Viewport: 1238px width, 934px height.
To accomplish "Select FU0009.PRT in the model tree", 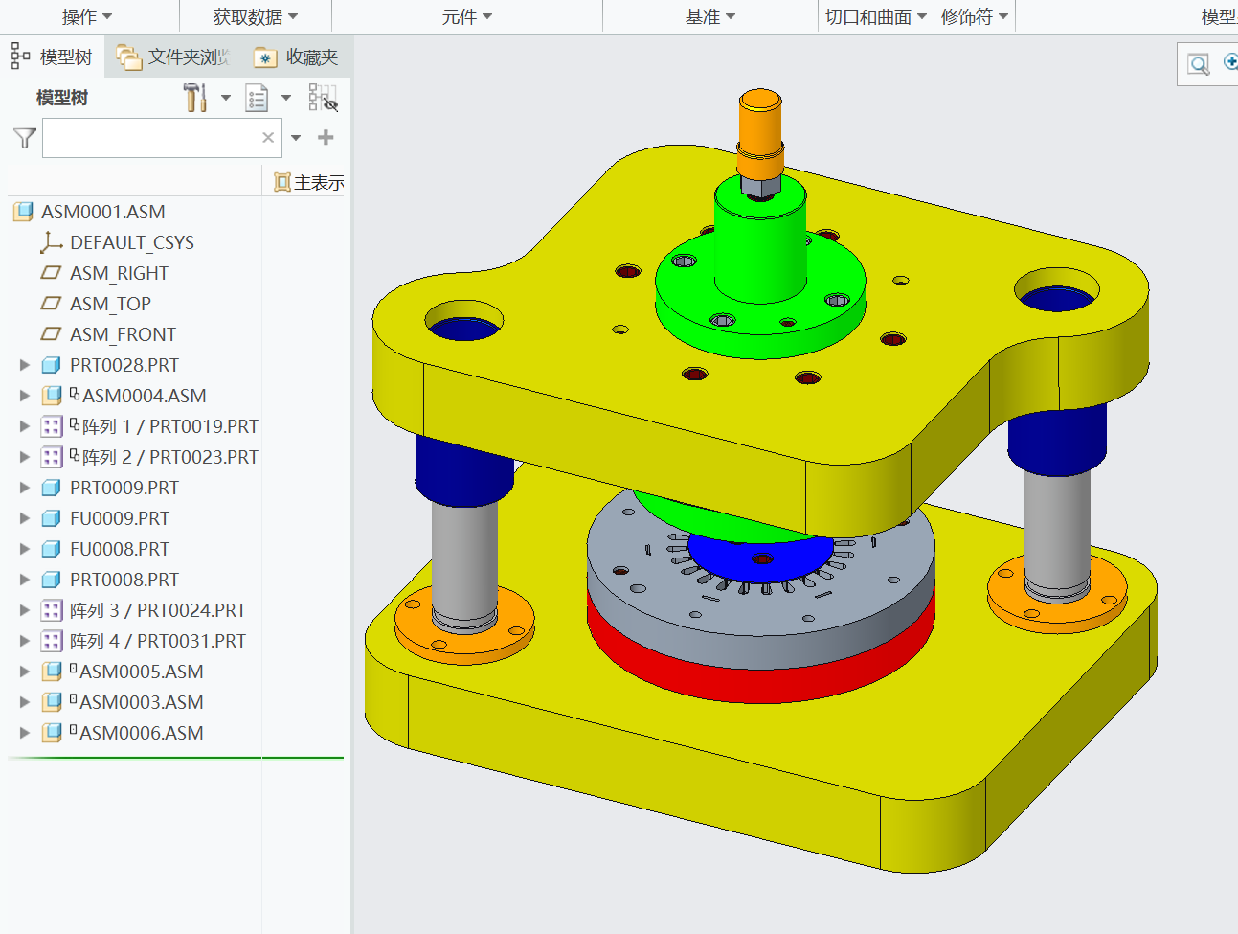I will pos(119,518).
